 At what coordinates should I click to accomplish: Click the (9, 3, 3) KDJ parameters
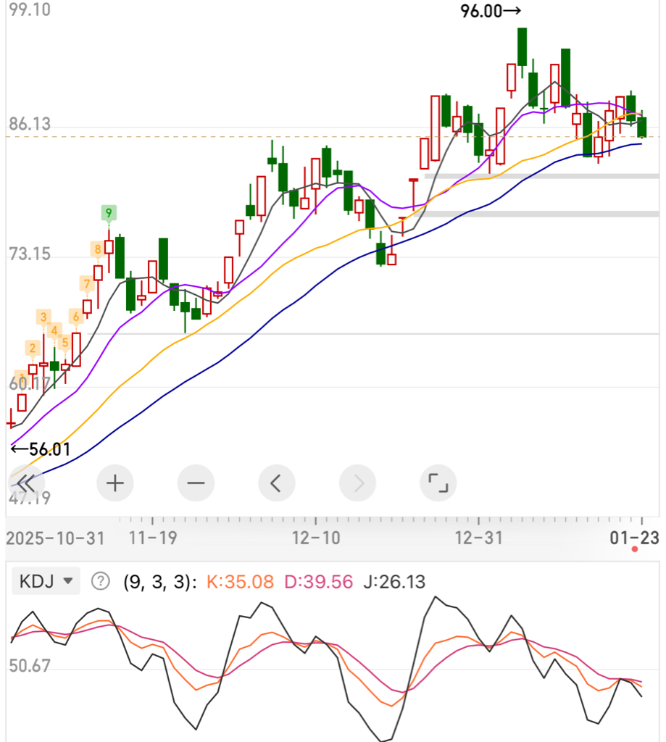pyautogui.click(x=160, y=582)
